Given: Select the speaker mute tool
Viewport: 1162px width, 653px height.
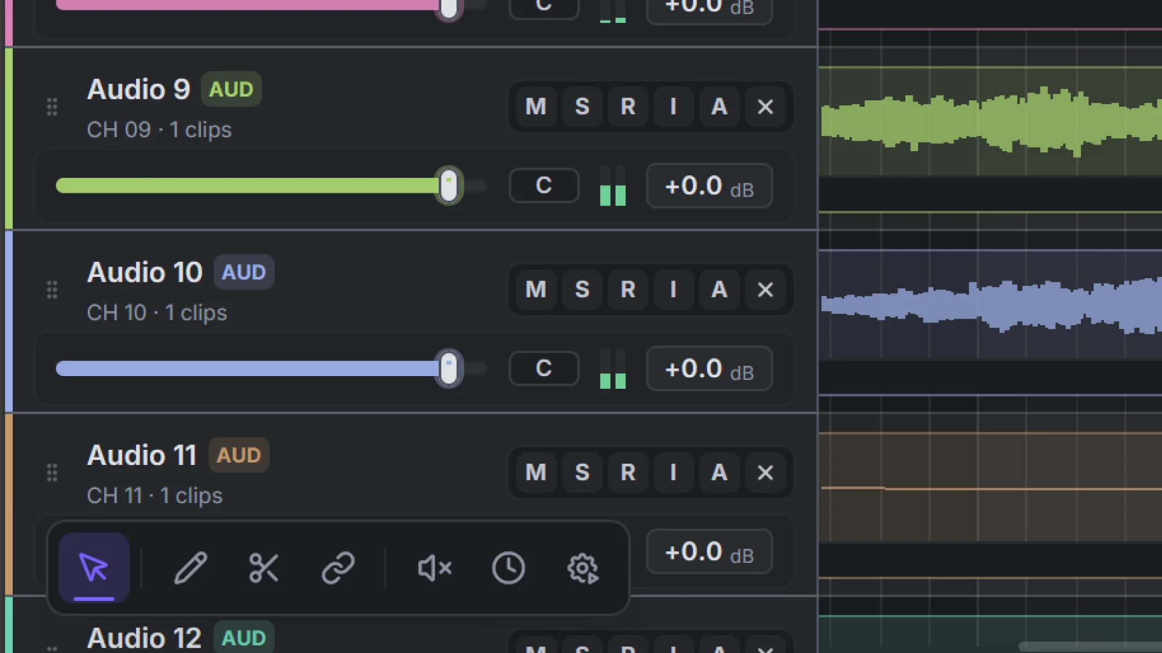Looking at the screenshot, I should tap(435, 567).
